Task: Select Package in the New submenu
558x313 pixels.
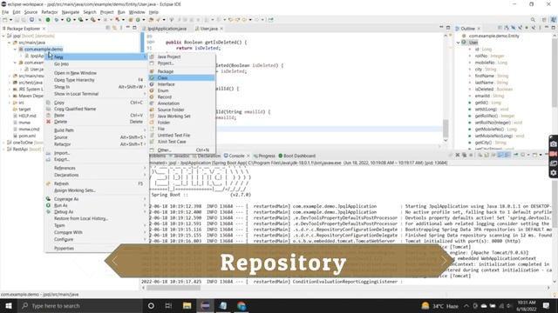Action: click(x=181, y=71)
